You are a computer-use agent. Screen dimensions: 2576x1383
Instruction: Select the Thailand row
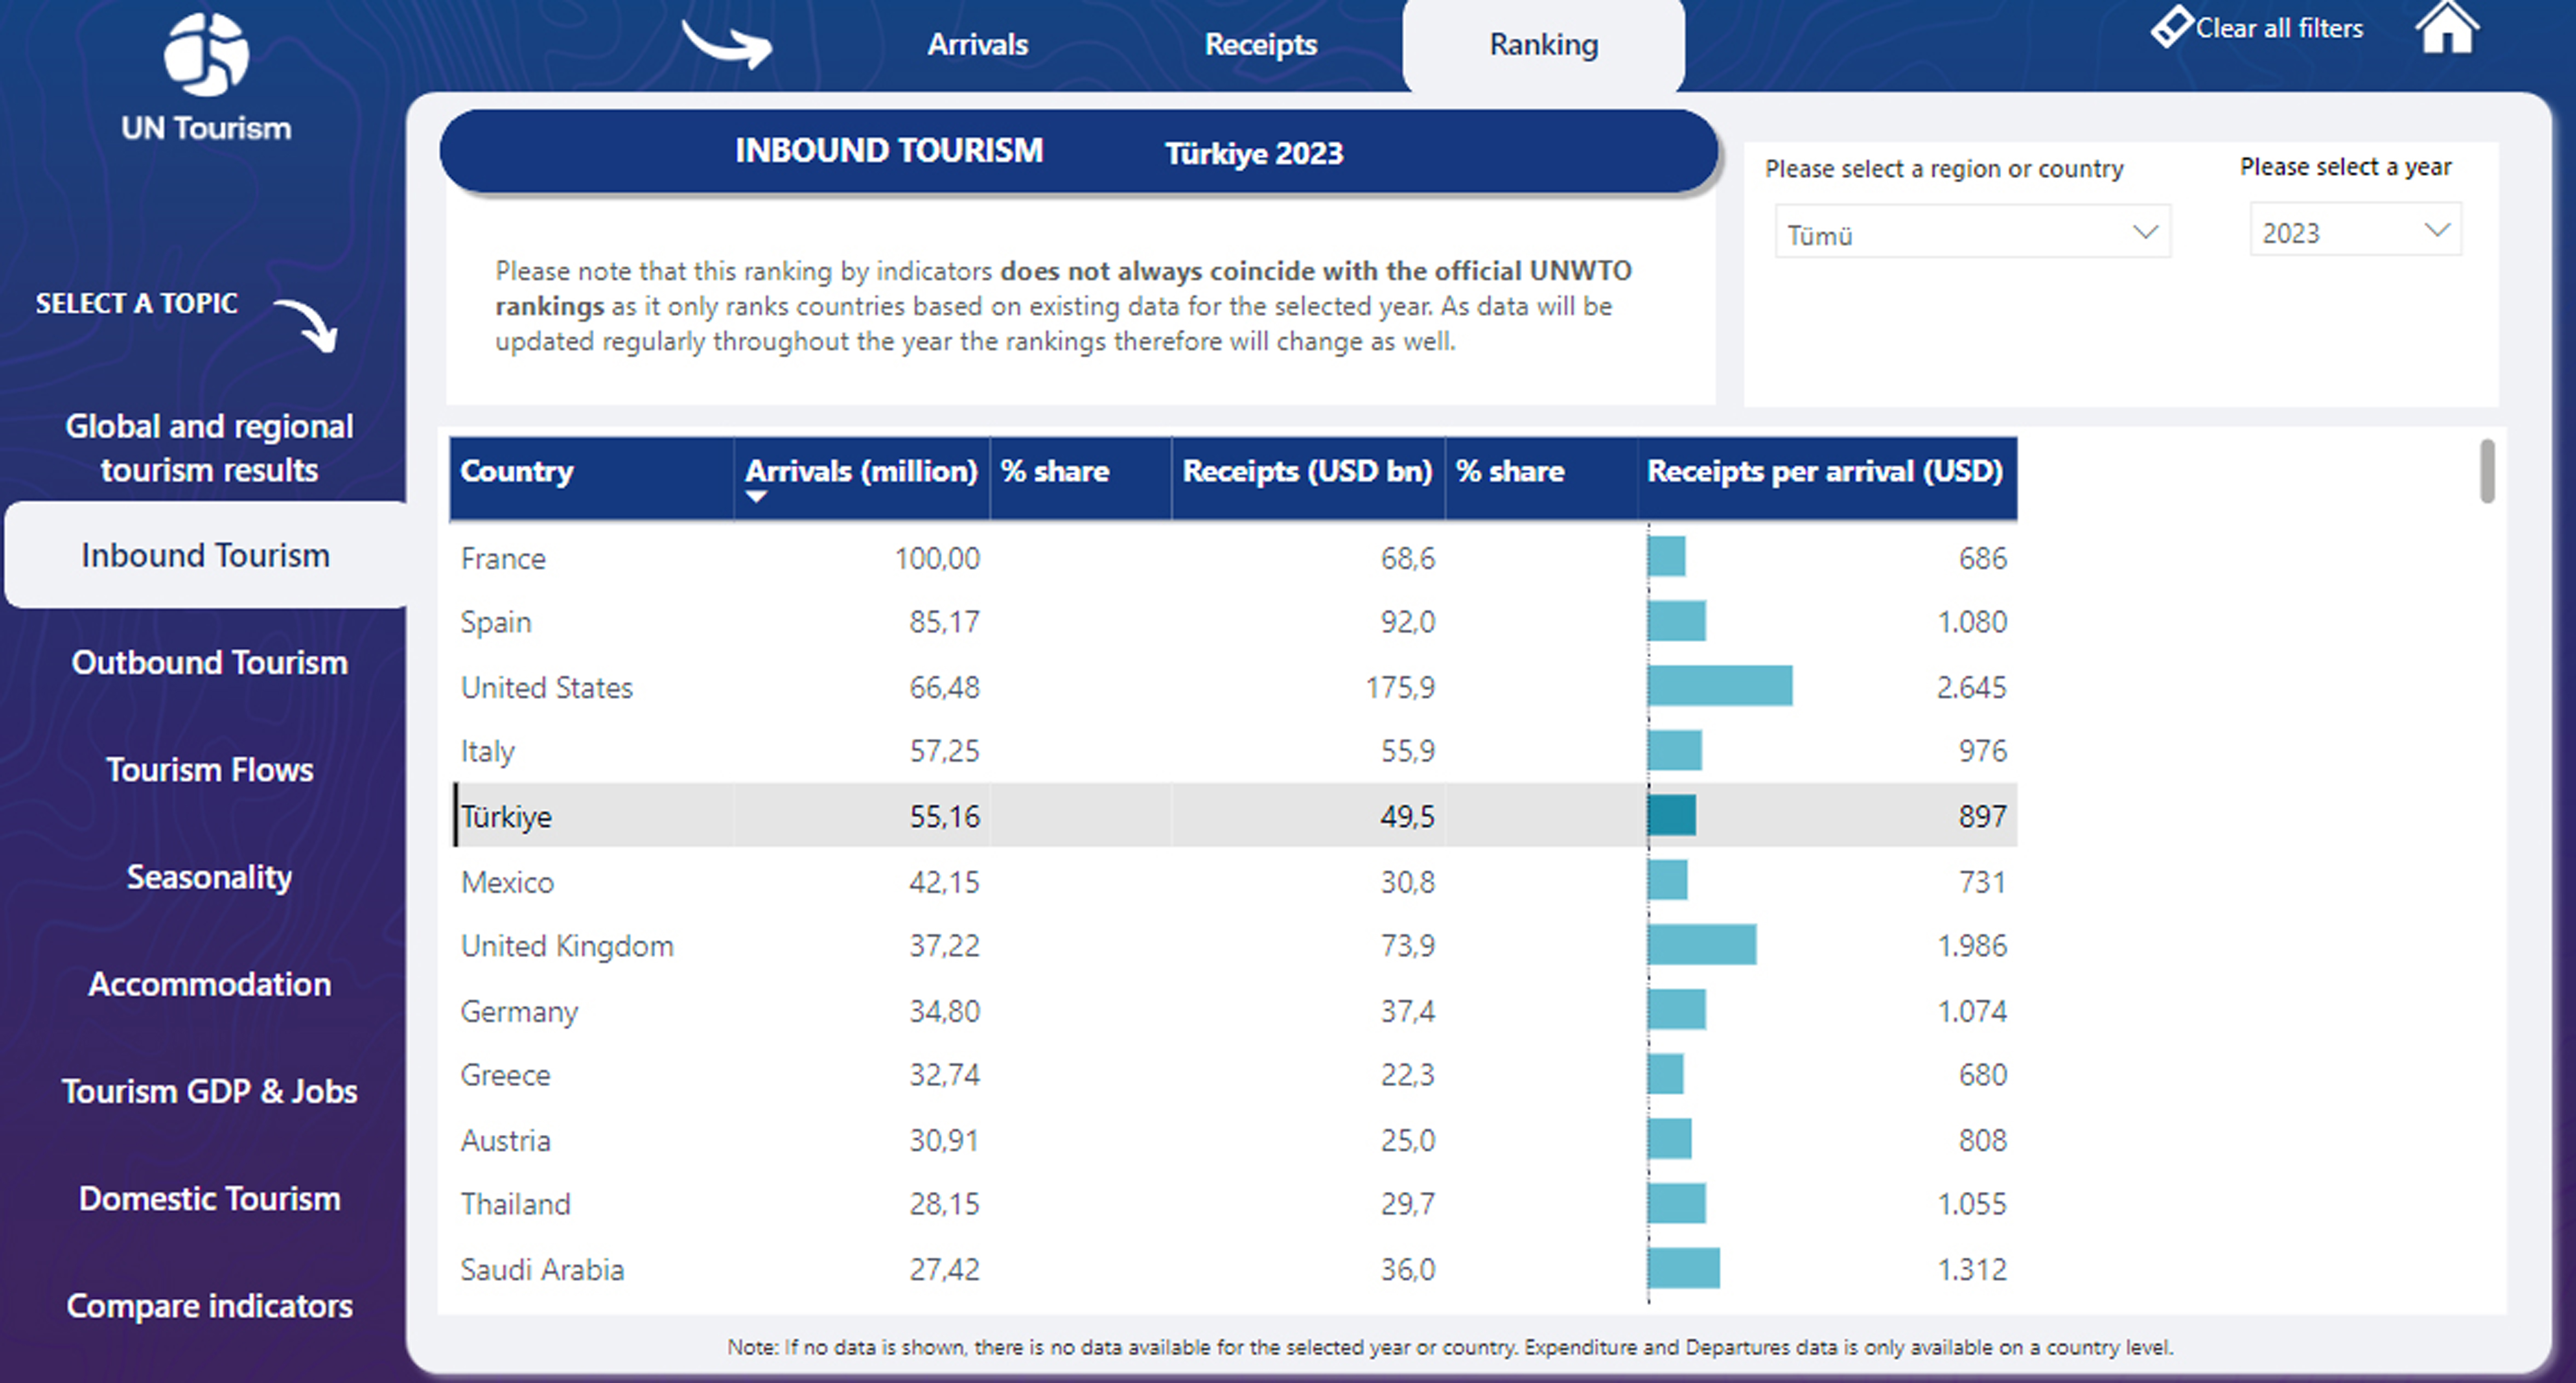click(1233, 1203)
